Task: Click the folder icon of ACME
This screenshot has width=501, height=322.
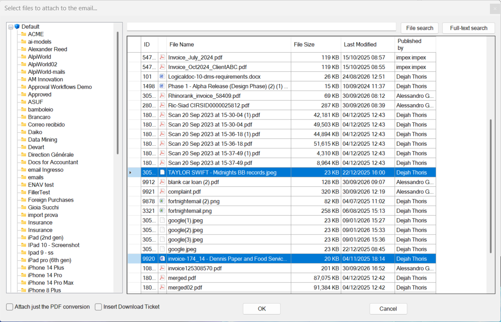Action: (x=23, y=34)
